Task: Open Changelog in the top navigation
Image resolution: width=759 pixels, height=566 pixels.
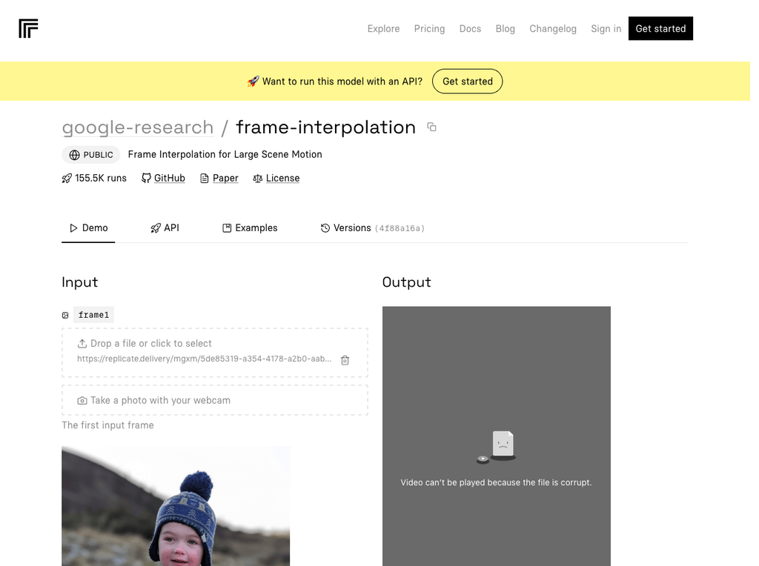Action: 553,29
